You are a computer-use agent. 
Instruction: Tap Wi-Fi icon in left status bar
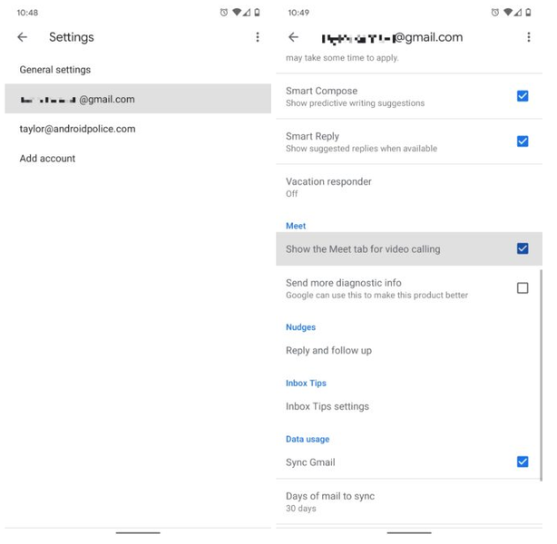(236, 13)
